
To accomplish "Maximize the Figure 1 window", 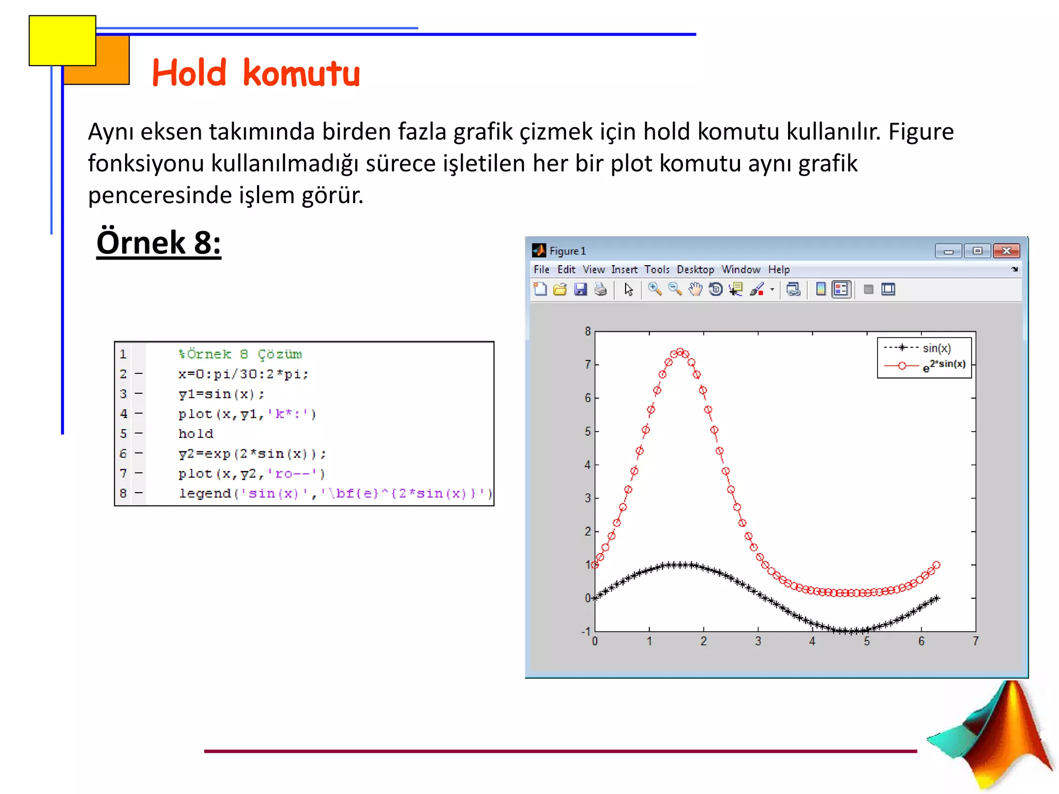I will [977, 251].
